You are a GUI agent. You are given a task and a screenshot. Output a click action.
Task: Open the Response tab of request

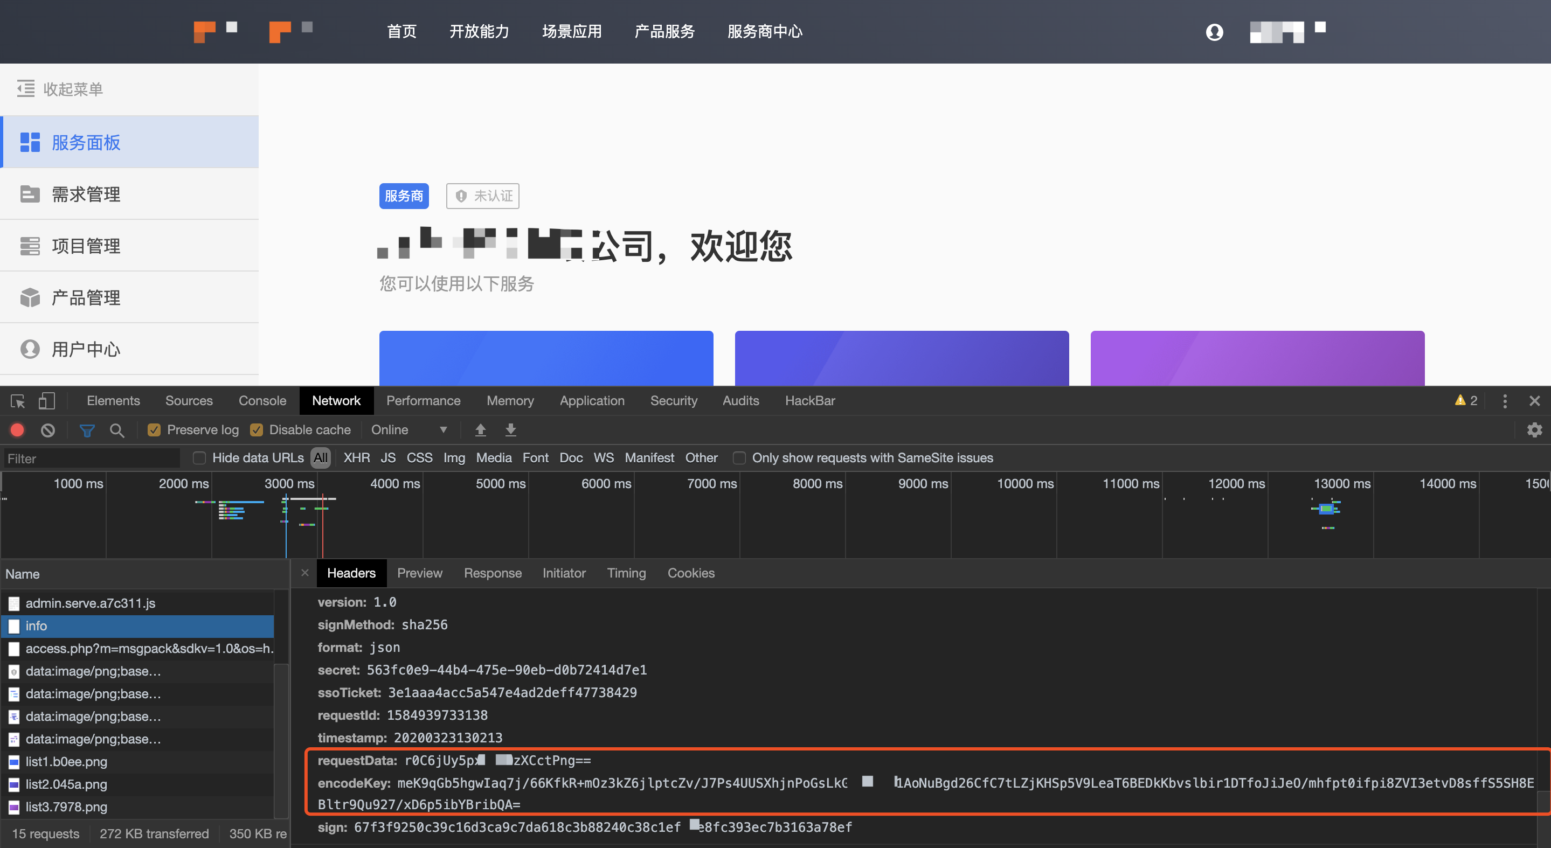tap(492, 573)
